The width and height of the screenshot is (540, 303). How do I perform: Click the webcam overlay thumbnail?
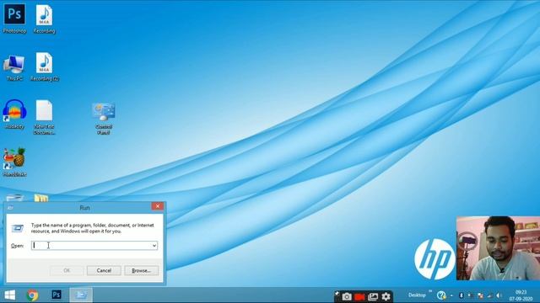[x=498, y=248]
